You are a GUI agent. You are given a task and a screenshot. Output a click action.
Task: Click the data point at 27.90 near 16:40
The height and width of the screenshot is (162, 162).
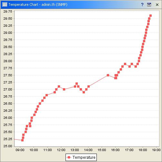[x=125, y=64]
